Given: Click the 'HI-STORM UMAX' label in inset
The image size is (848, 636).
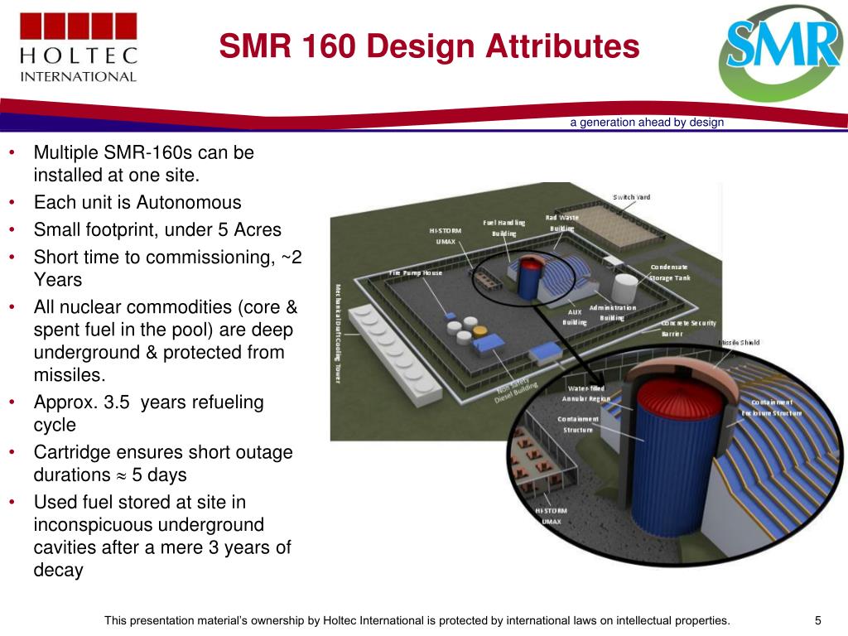Looking at the screenshot, I should 551,516.
